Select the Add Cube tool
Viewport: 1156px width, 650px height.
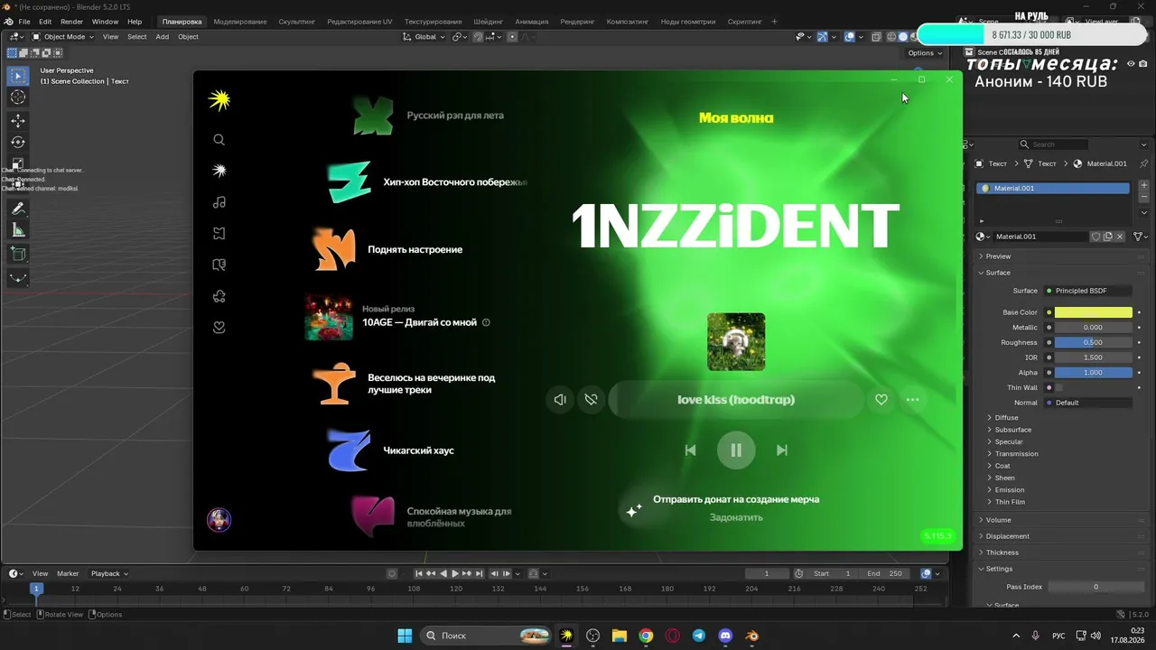pyautogui.click(x=18, y=254)
